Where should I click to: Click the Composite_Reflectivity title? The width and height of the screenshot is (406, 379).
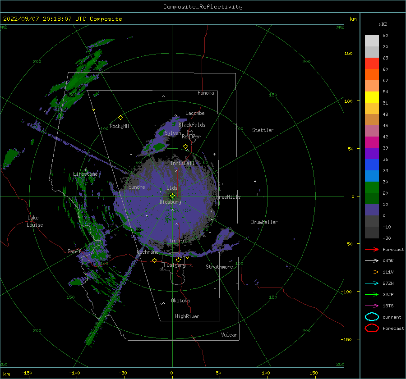click(203, 7)
